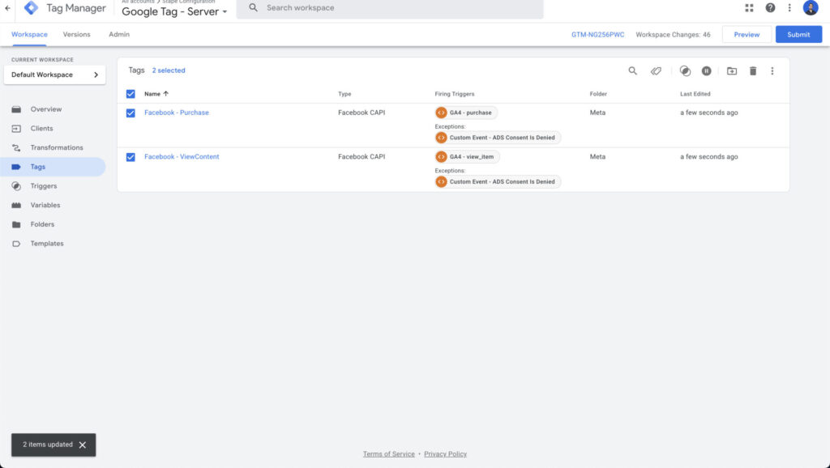Uncheck the select-all tags checkbox
Screen dimensions: 830x468
click(130, 94)
